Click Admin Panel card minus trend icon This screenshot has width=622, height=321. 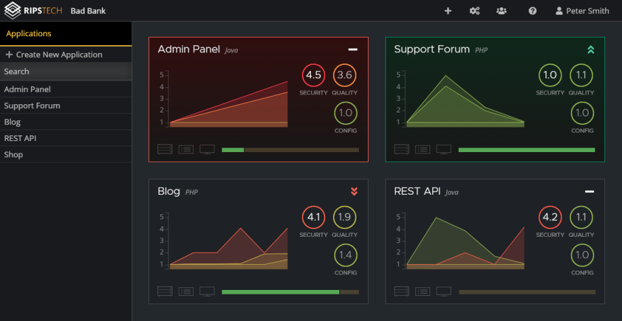[353, 49]
